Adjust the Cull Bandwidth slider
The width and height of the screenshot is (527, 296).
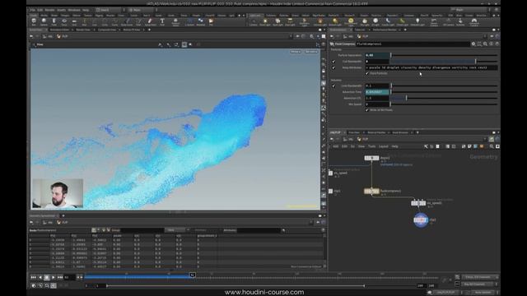click(x=444, y=62)
